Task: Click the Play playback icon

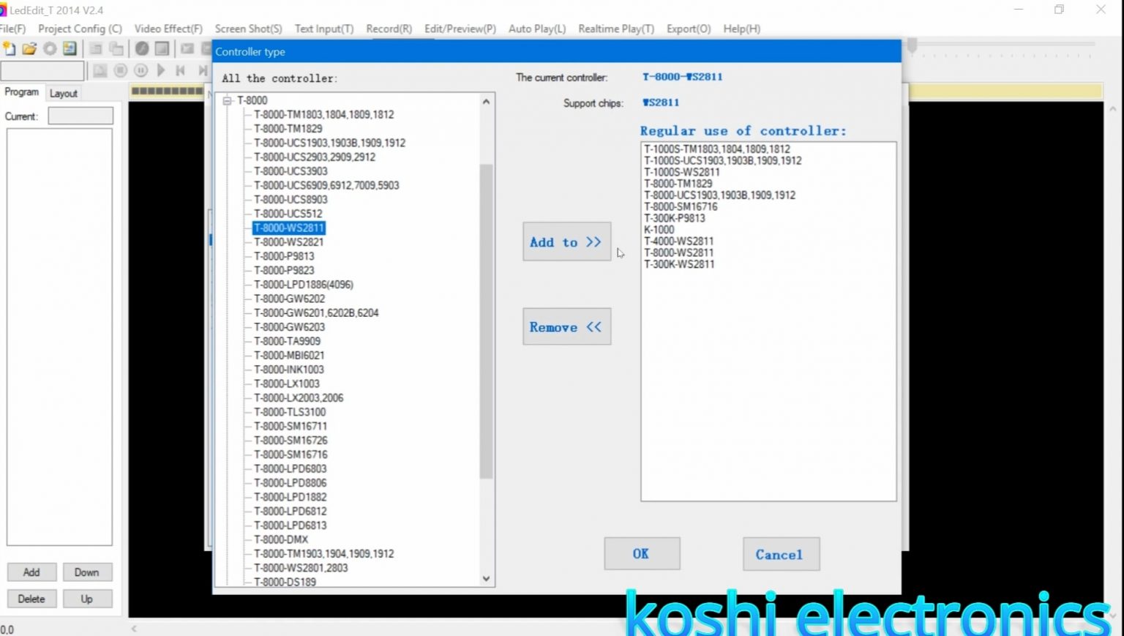Action: coord(160,70)
